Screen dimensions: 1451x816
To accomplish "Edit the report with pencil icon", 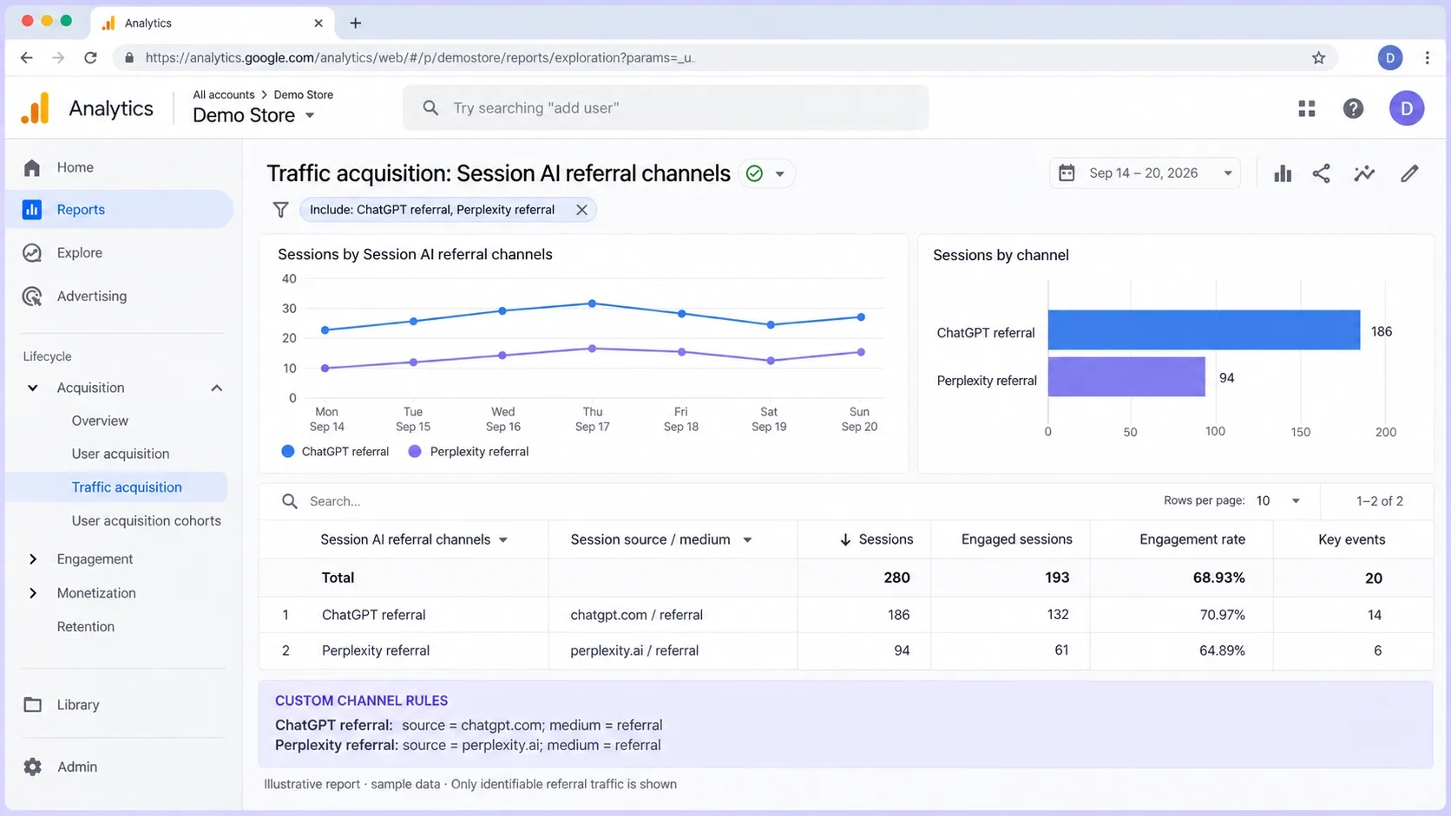I will [x=1409, y=173].
